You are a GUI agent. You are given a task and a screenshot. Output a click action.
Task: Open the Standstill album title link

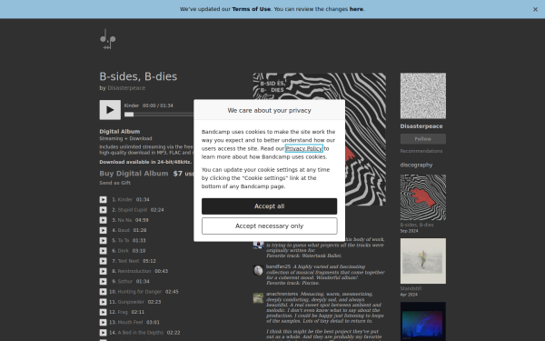click(411, 289)
